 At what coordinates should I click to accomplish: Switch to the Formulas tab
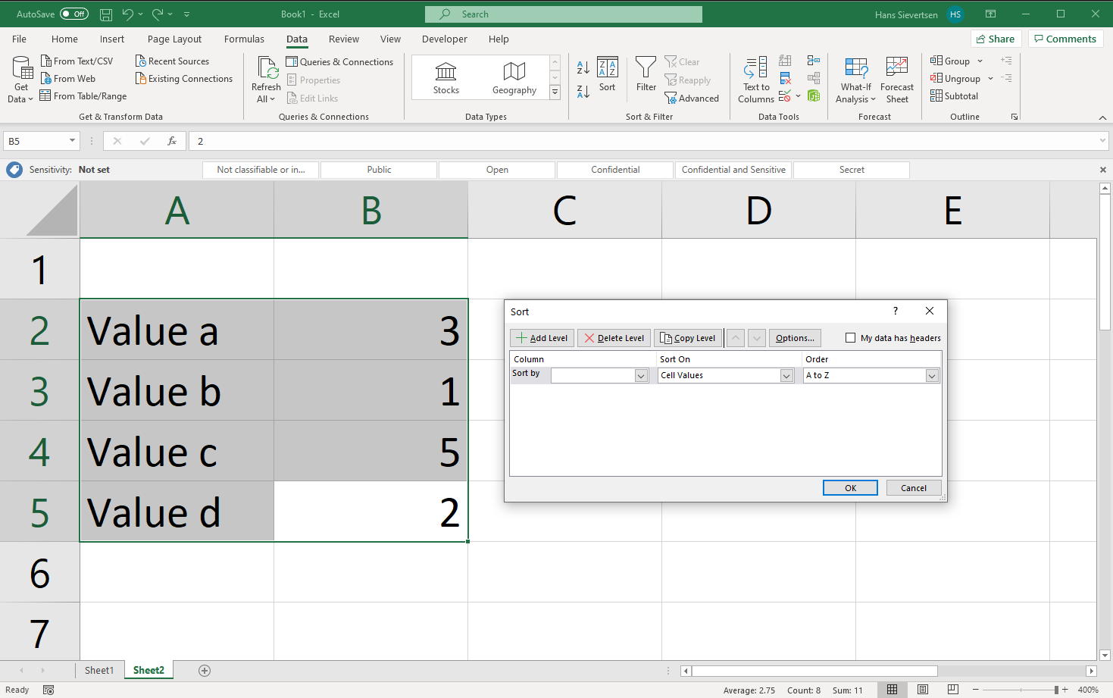pyautogui.click(x=244, y=39)
